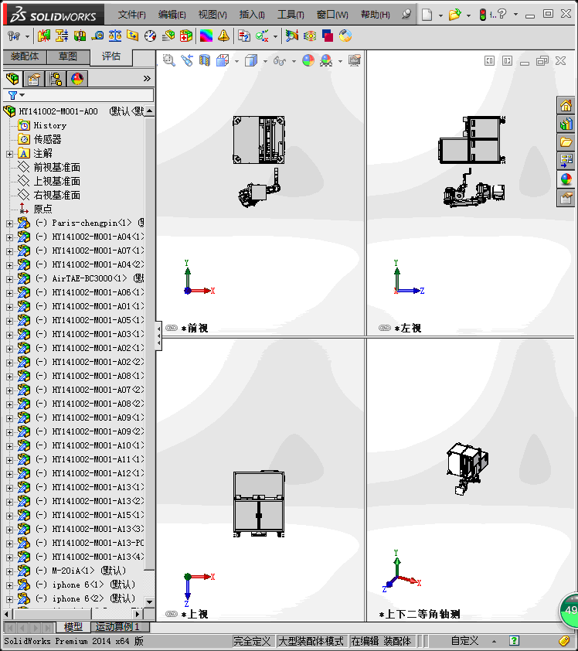Select the 模型 bottom tab
The width and height of the screenshot is (578, 651).
(73, 626)
